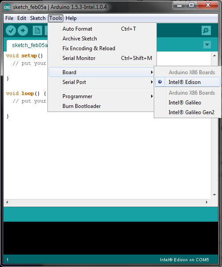Maximize the Arduino window
Screen dimensions: 222x267
point(191,5)
